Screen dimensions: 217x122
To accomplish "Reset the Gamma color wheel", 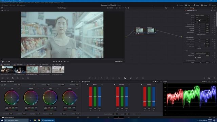I will pyautogui.click(x=38, y=88).
